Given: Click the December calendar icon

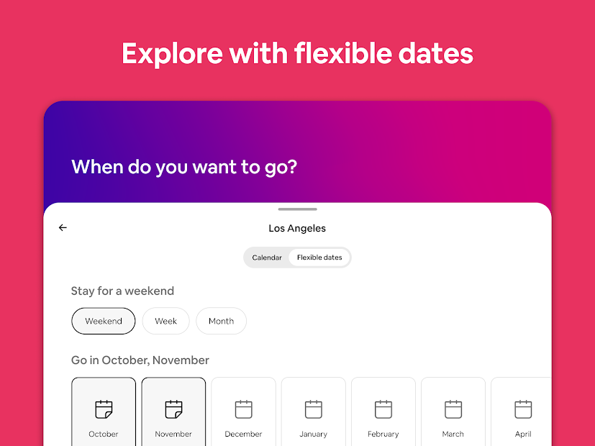Looking at the screenshot, I should [243, 409].
